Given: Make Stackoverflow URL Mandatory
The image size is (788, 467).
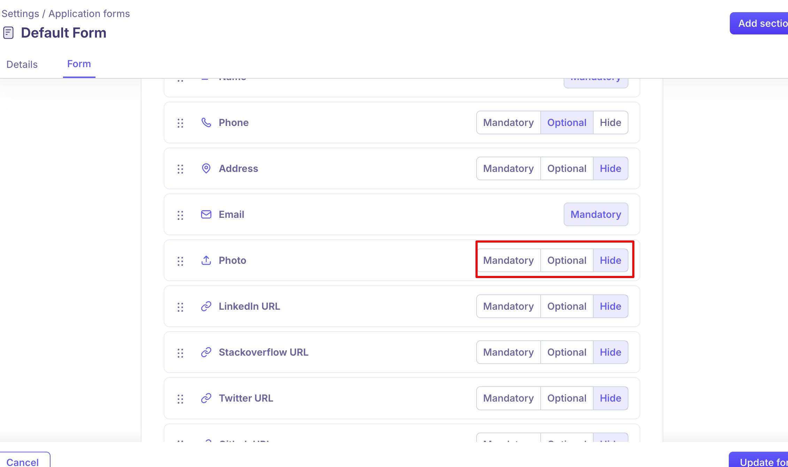Looking at the screenshot, I should (x=508, y=352).
